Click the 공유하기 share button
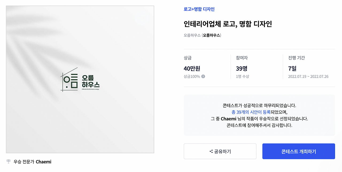 pyautogui.click(x=220, y=151)
